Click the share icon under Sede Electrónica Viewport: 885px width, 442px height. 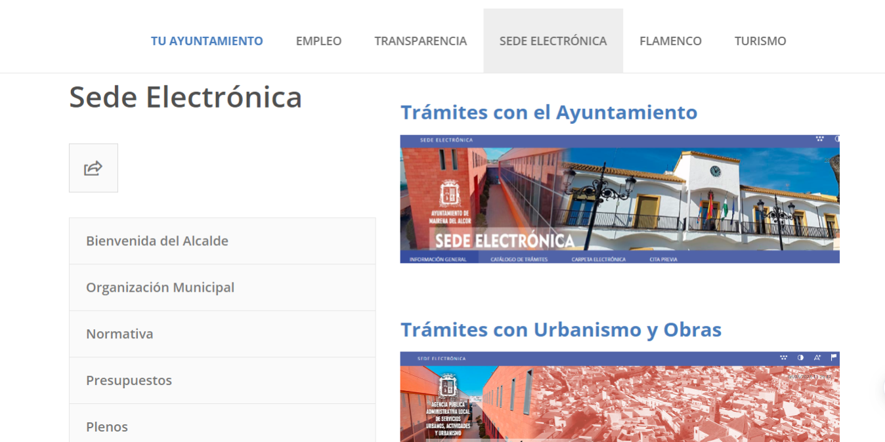[x=93, y=169]
